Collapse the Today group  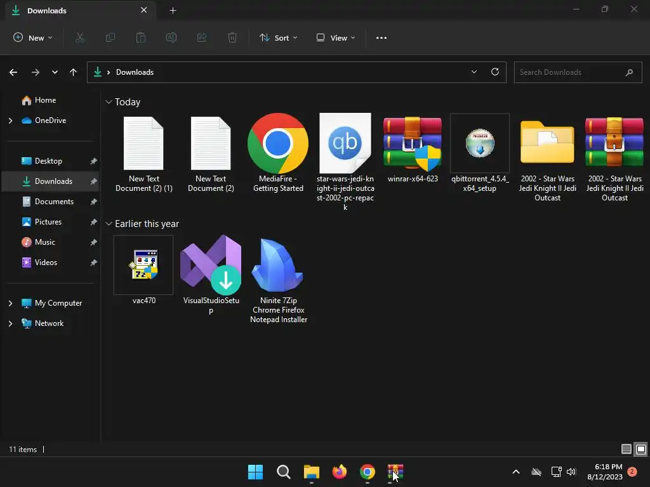[109, 102]
